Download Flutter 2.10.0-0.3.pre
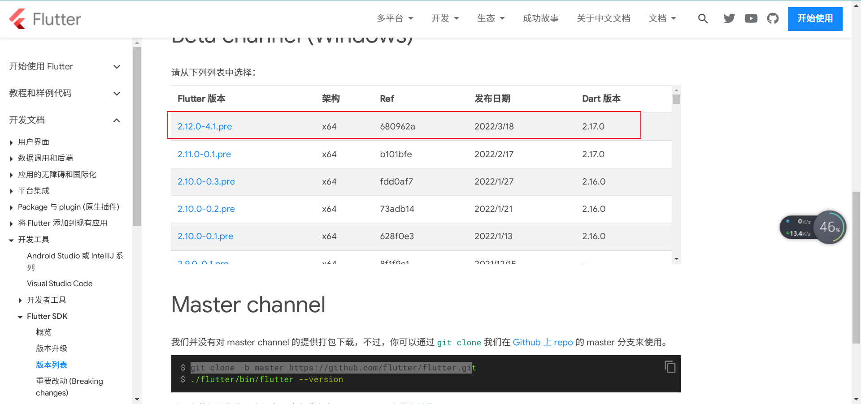 pyautogui.click(x=206, y=181)
